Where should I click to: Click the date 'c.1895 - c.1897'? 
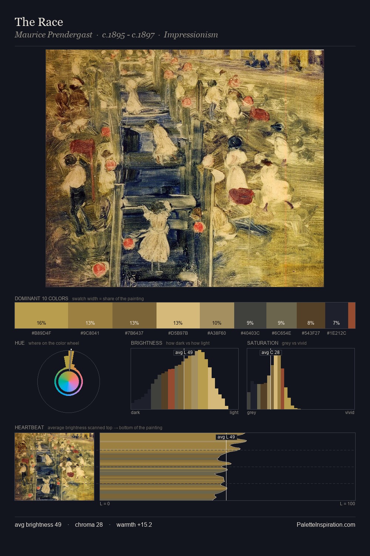tap(128, 35)
